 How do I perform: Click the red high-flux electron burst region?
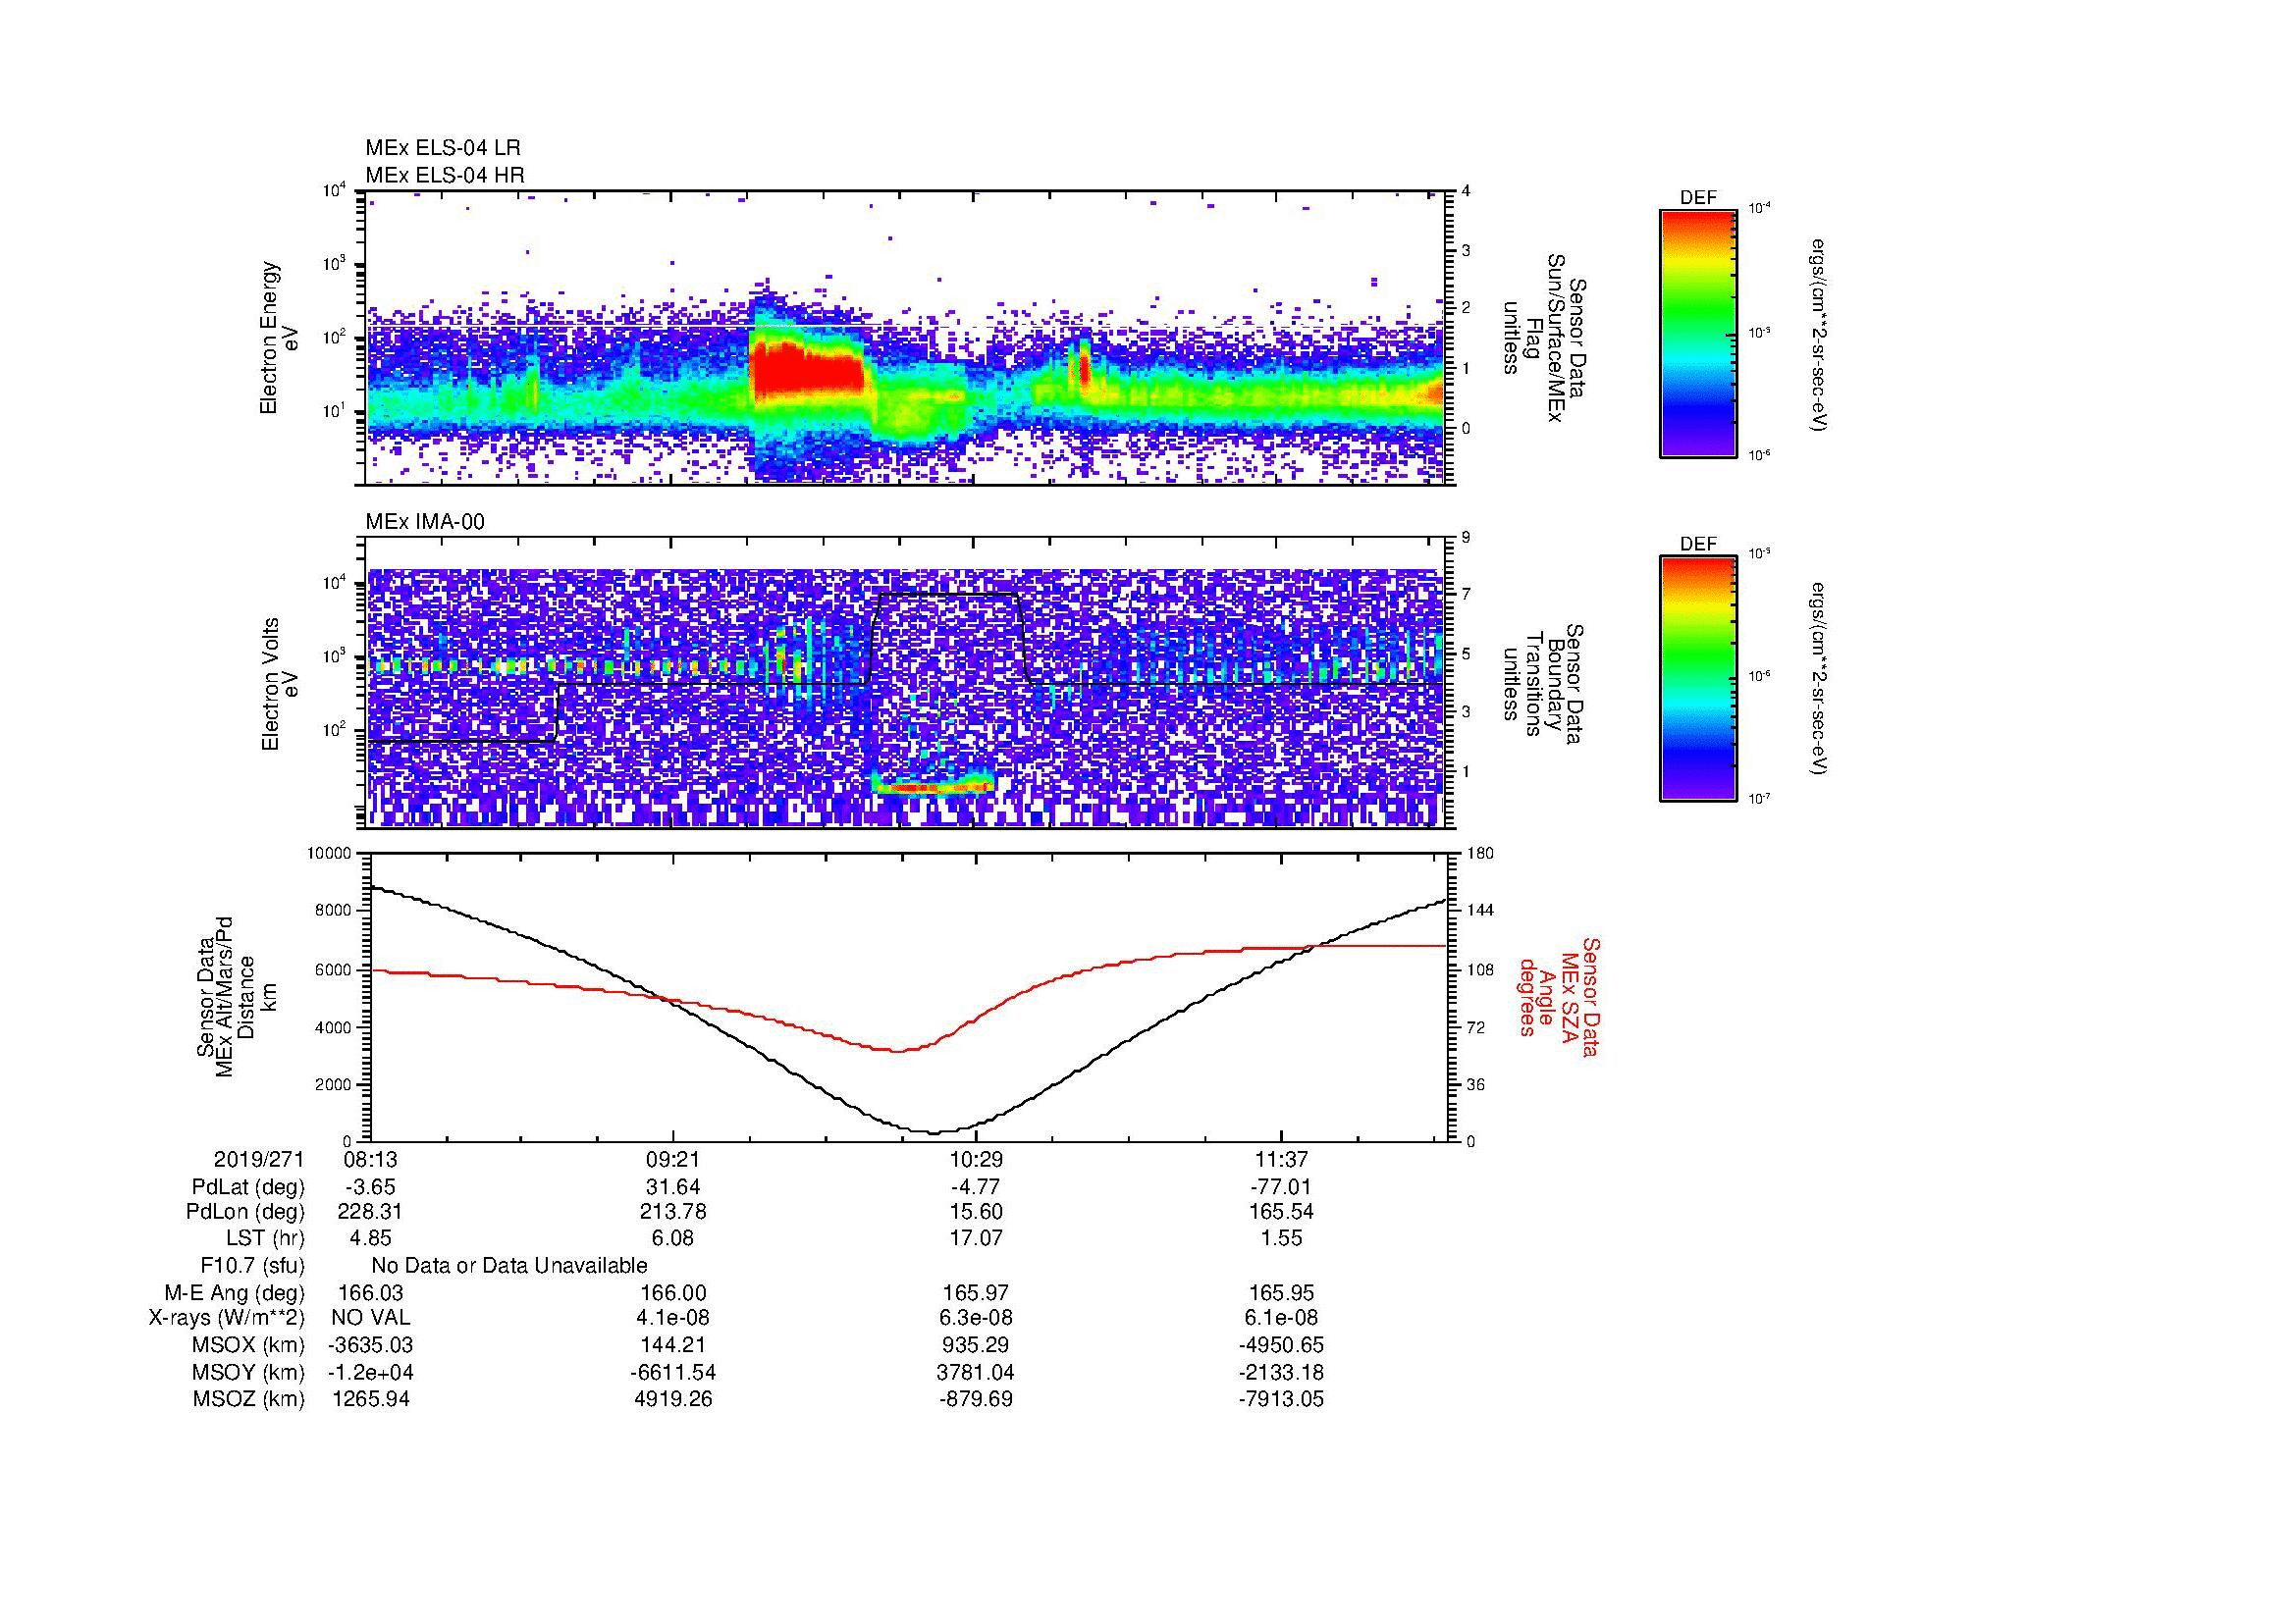pyautogui.click(x=806, y=370)
